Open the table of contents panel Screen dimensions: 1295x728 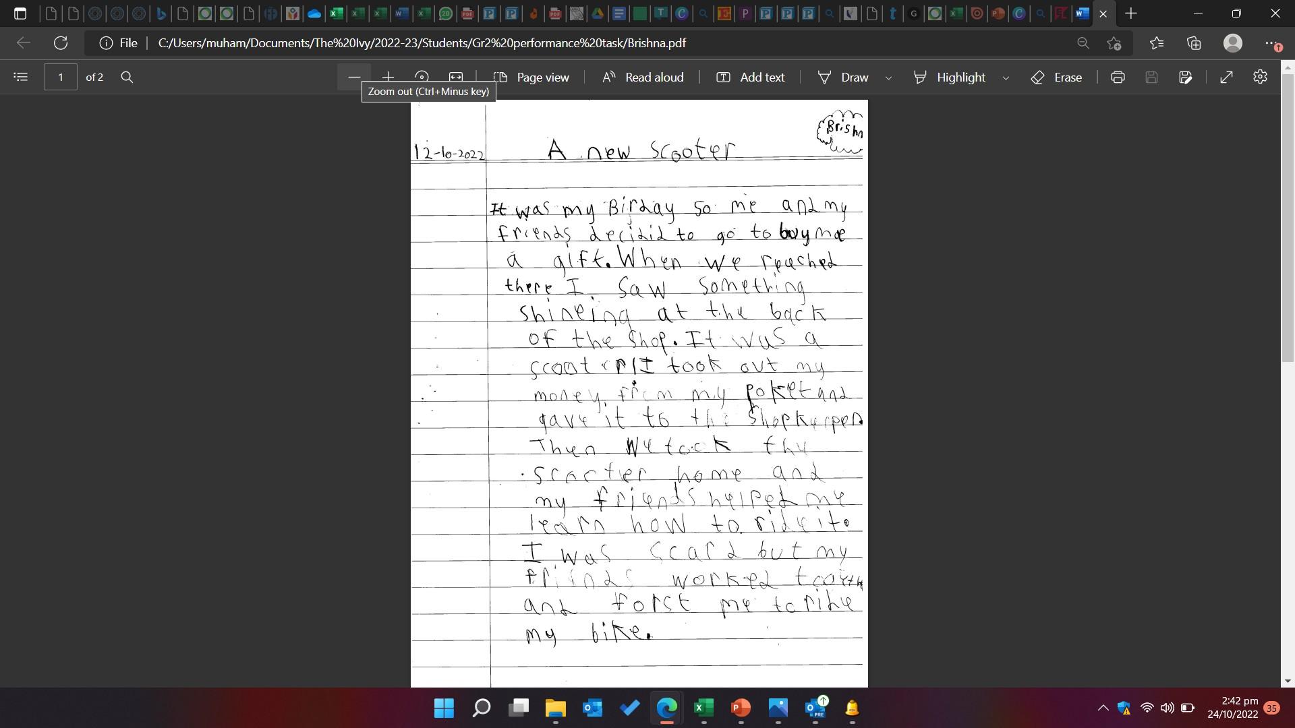20,77
